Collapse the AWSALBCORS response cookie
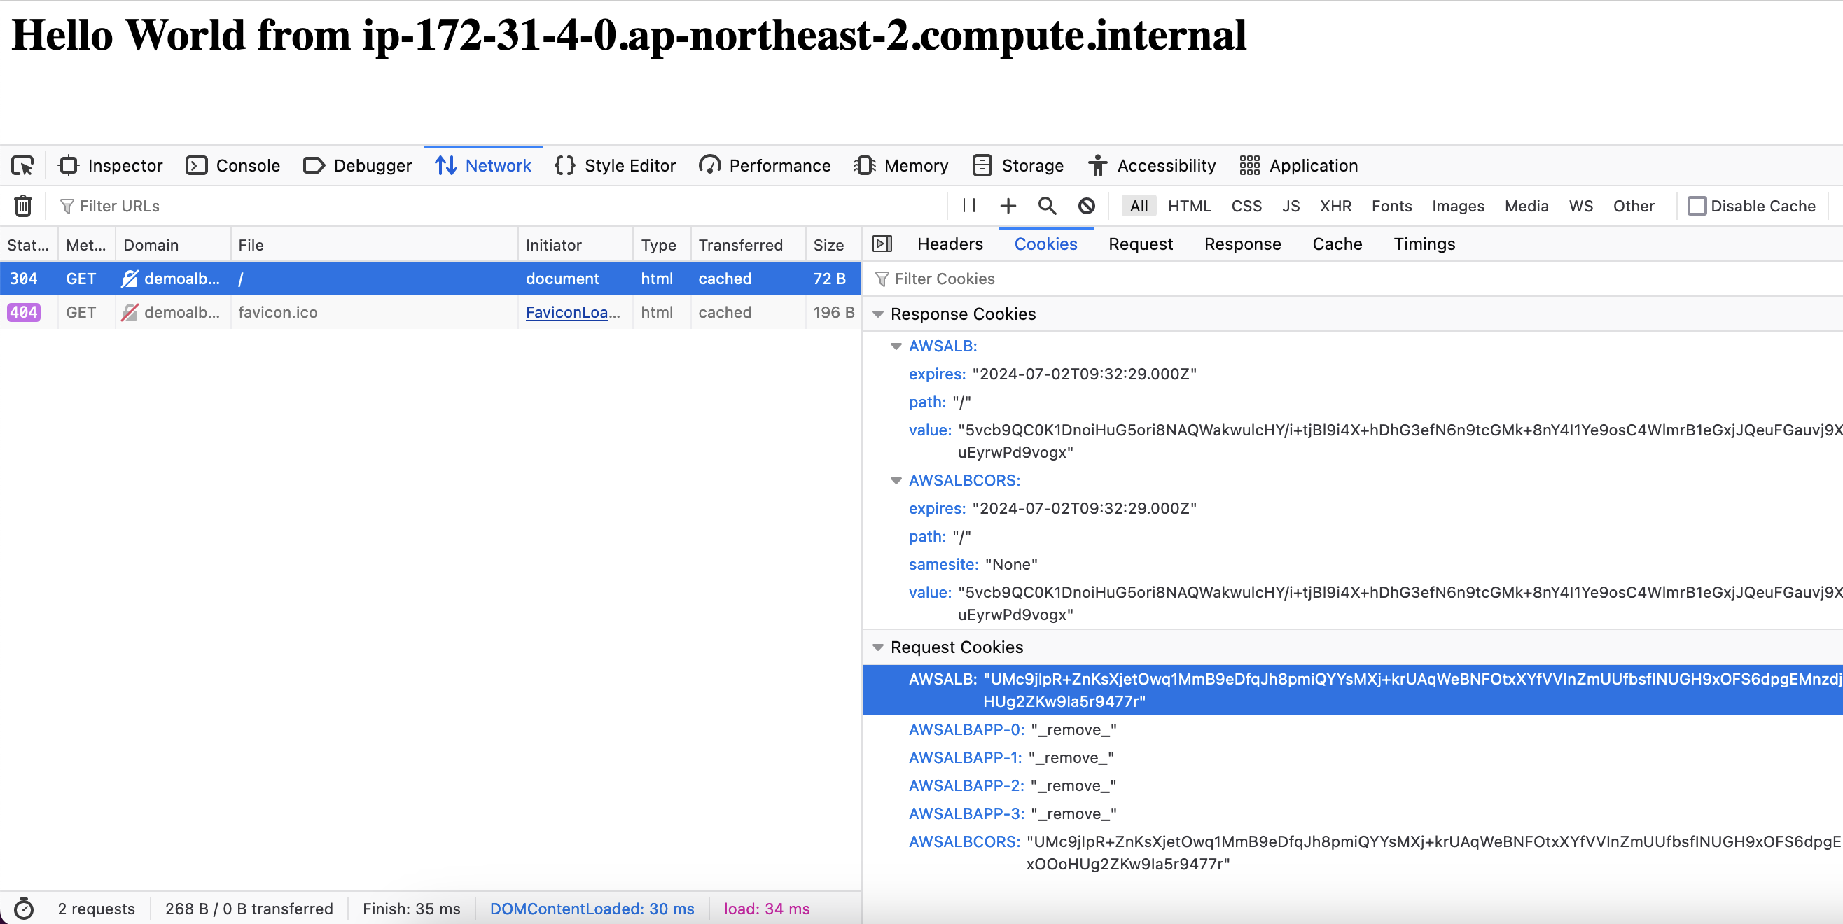 (896, 481)
